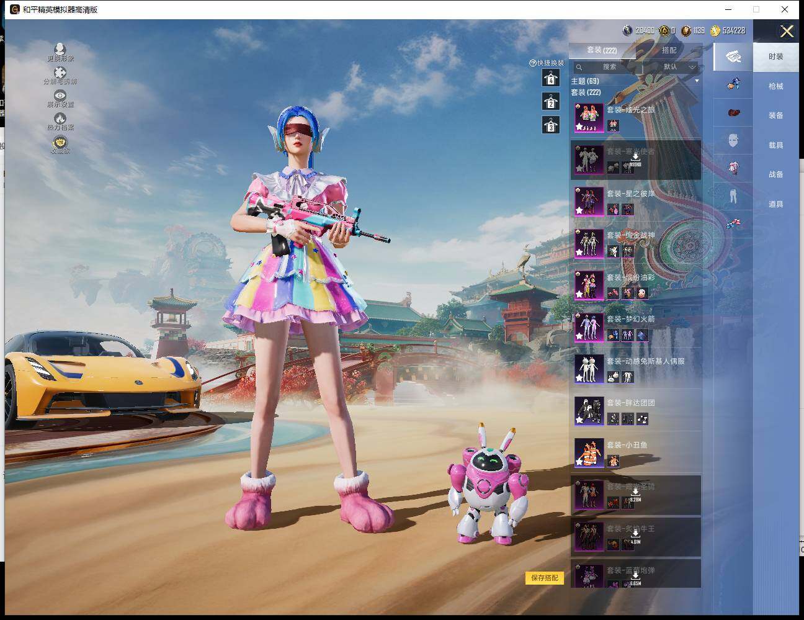Click the 搜索 search field

pos(608,67)
